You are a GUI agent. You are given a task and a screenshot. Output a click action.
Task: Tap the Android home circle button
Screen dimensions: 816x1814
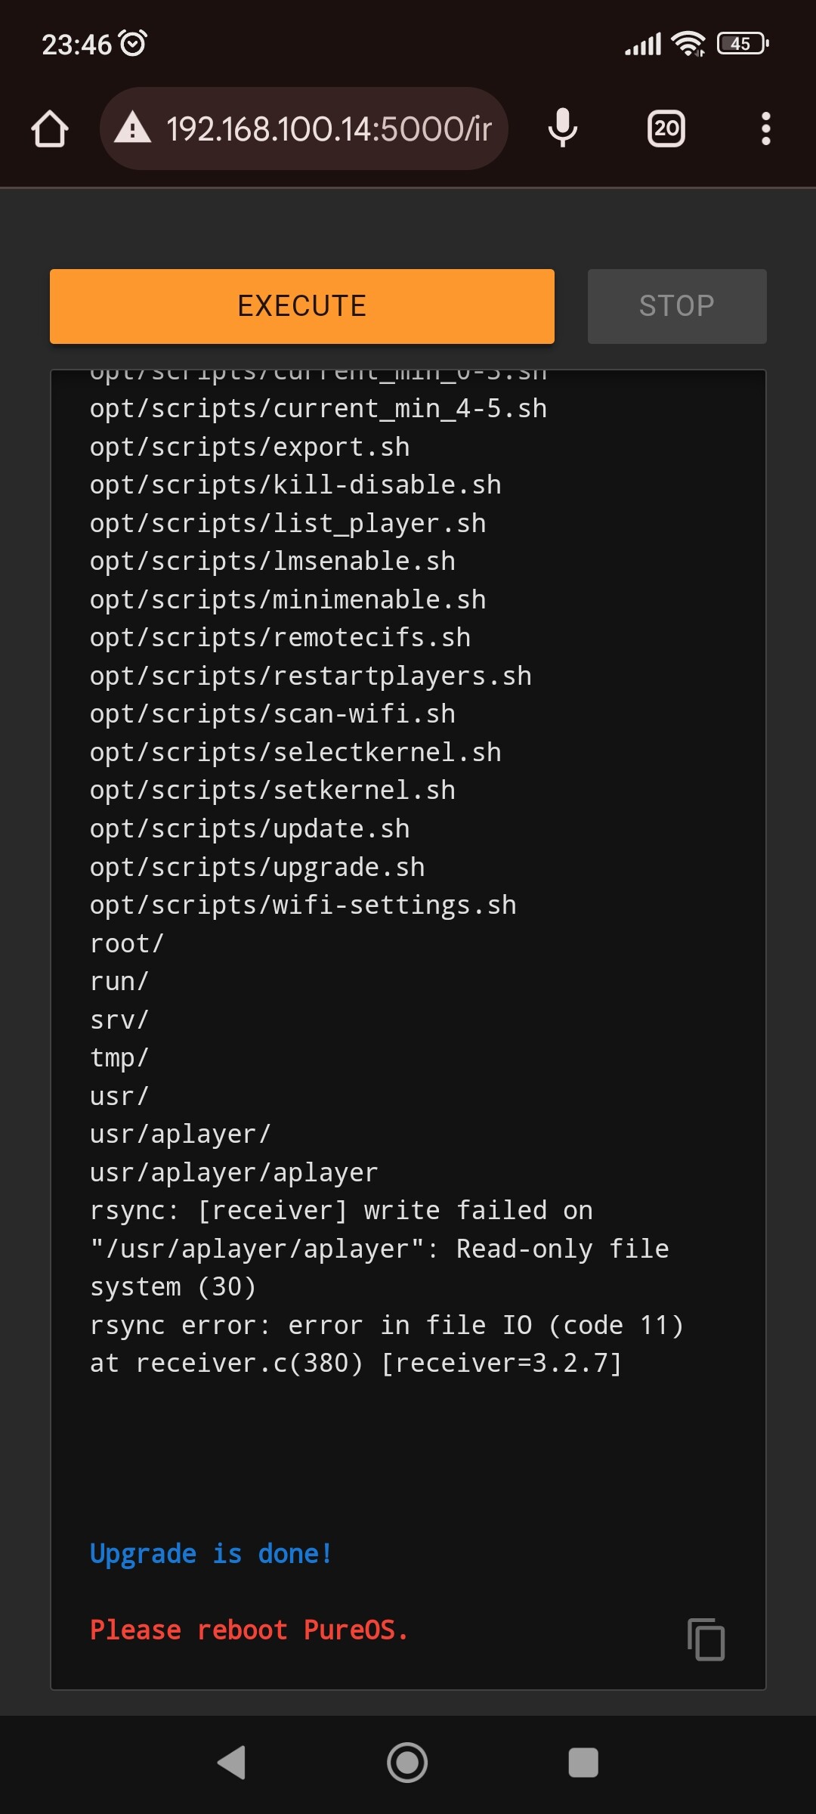[407, 1763]
